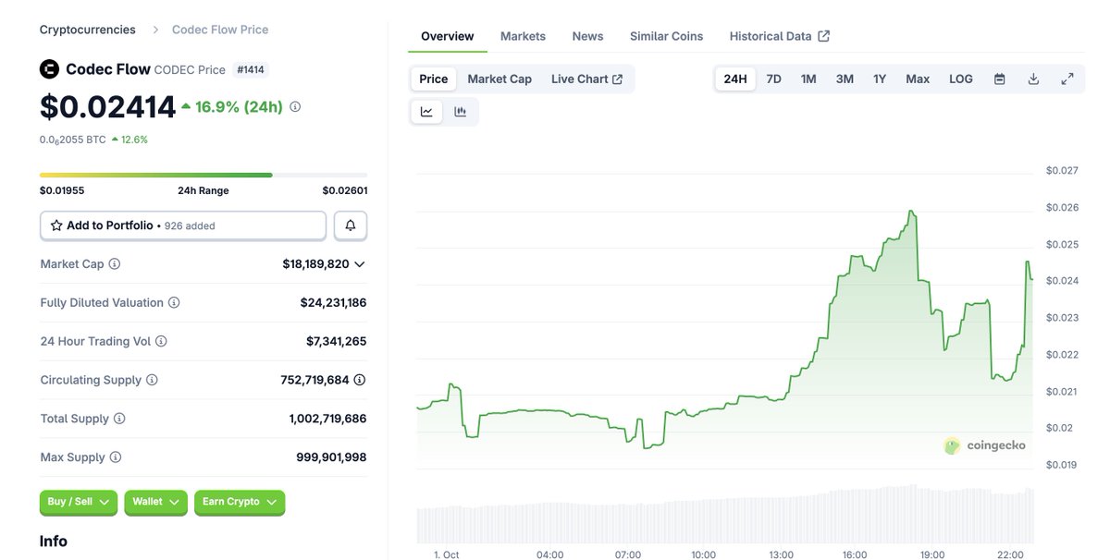Click the 24 Hour Trading Vol info icon
The image size is (1110, 560).
[161, 342]
